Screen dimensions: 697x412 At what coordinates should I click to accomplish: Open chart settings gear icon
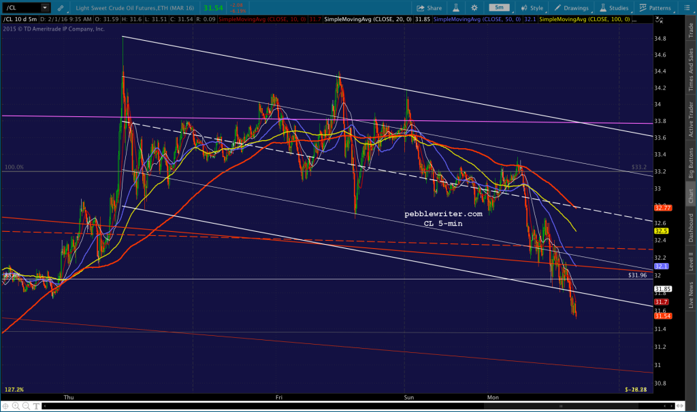point(474,8)
